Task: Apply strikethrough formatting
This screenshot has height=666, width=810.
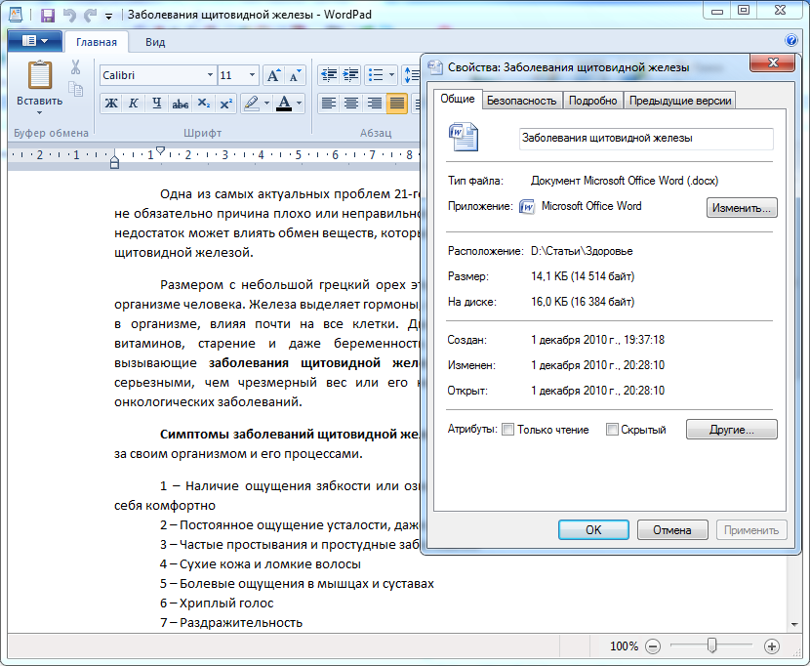Action: (180, 104)
